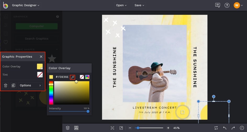The image size is (247, 132).
Task: Click the Tint none-color swatch
Action: click(x=40, y=75)
